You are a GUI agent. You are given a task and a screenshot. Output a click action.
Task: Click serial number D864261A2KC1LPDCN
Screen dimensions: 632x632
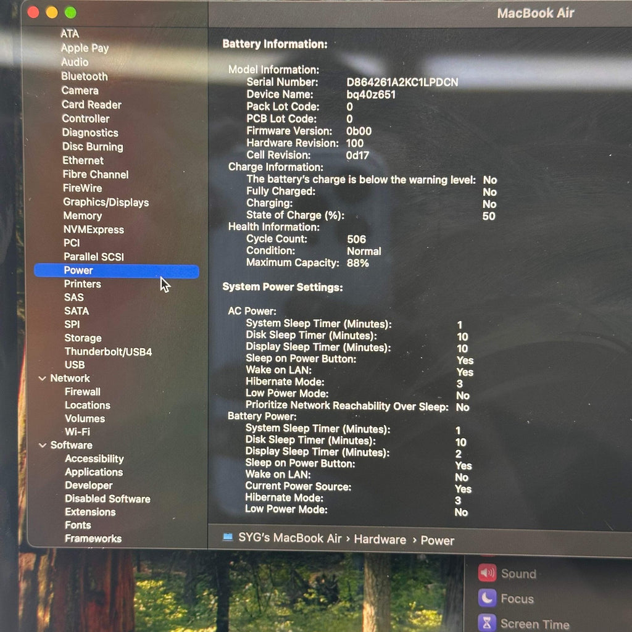click(x=402, y=82)
